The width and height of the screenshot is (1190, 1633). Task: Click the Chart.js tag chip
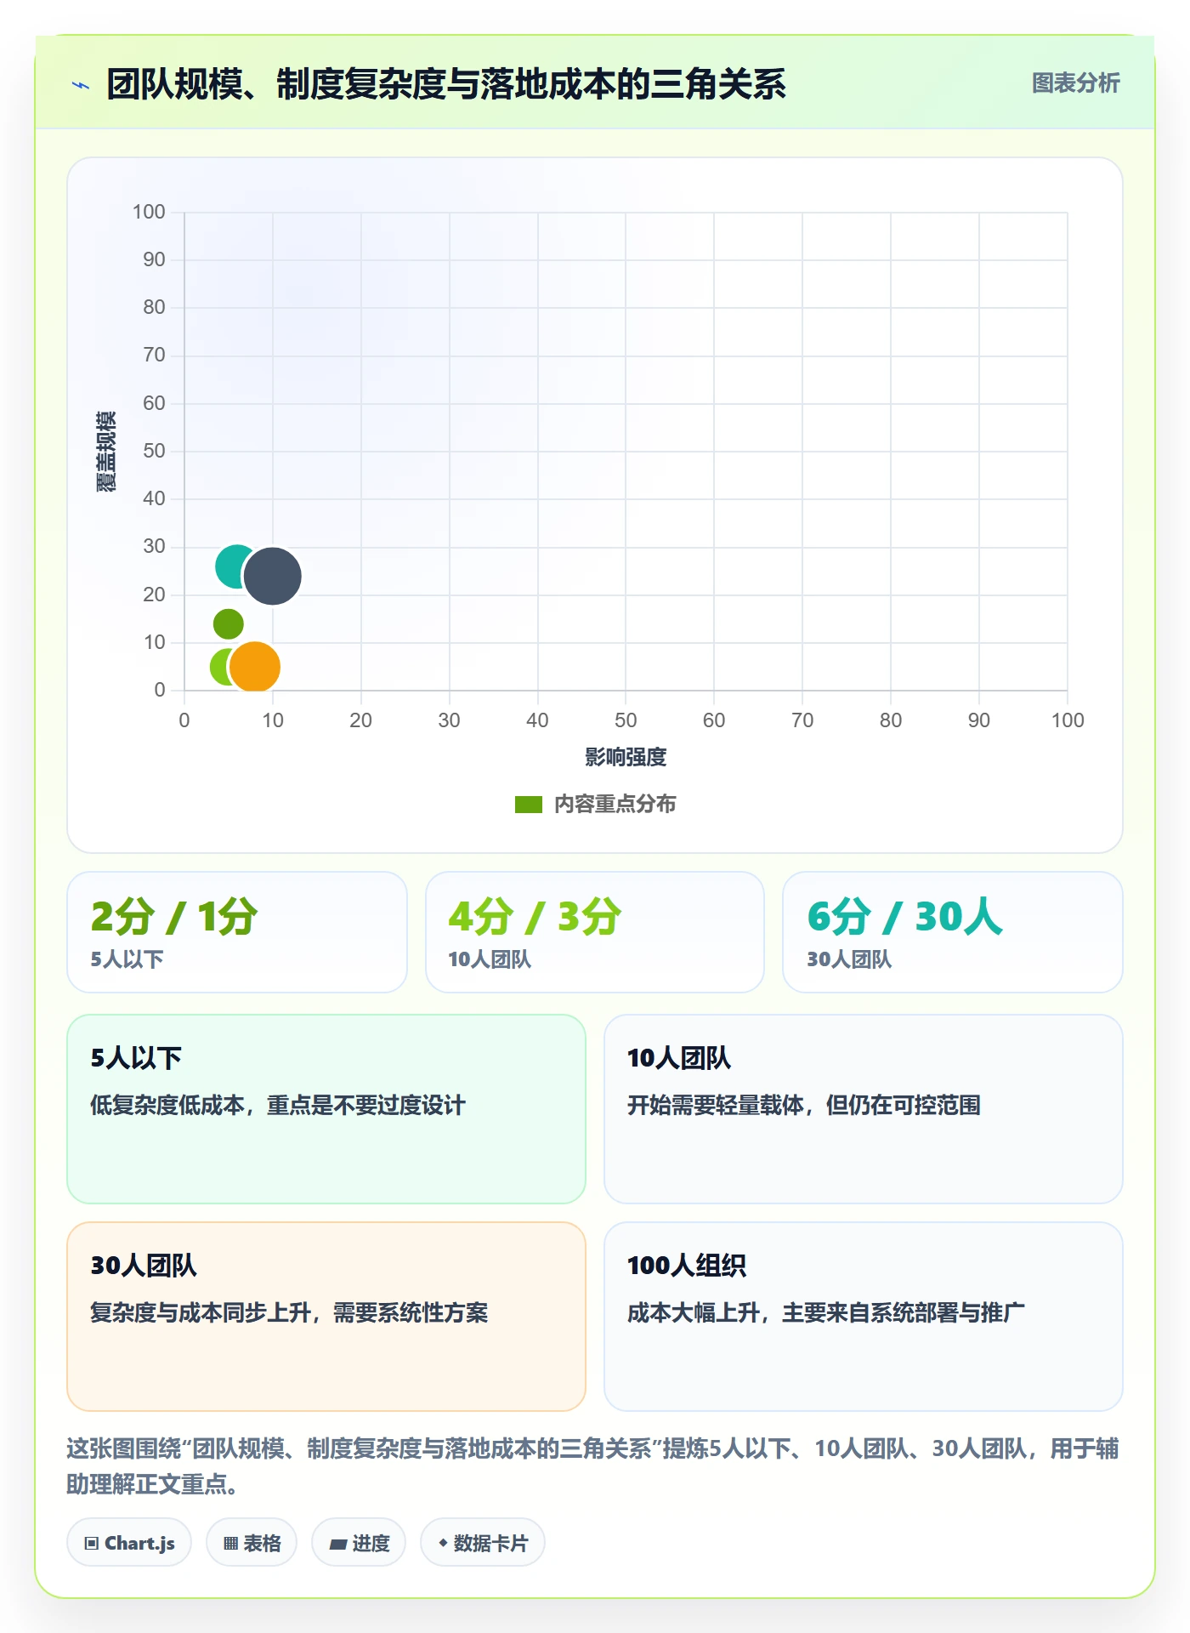click(x=129, y=1543)
